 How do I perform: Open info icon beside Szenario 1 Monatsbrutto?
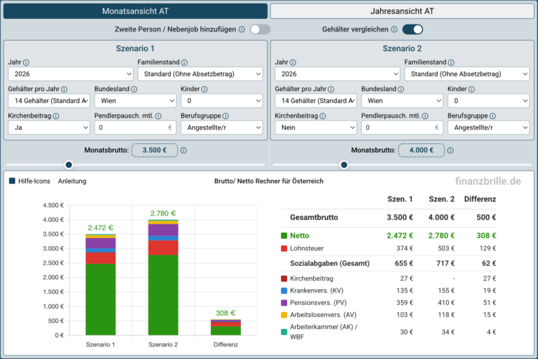pos(184,150)
